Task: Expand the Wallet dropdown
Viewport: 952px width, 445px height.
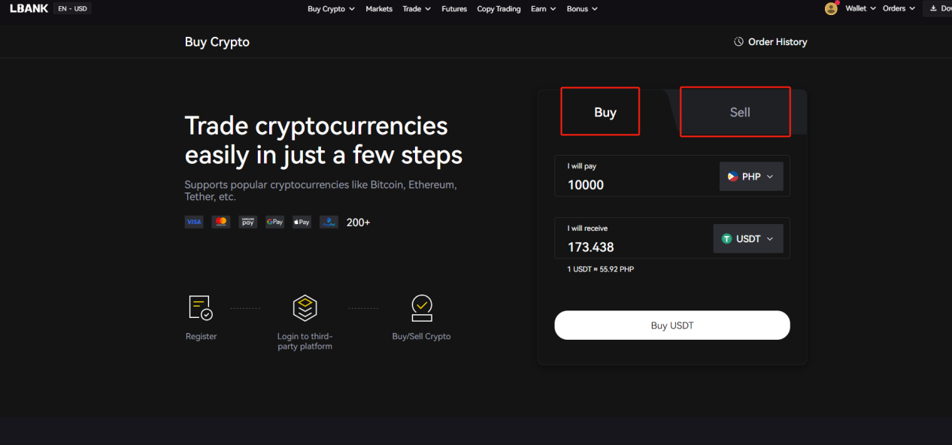Action: (860, 9)
